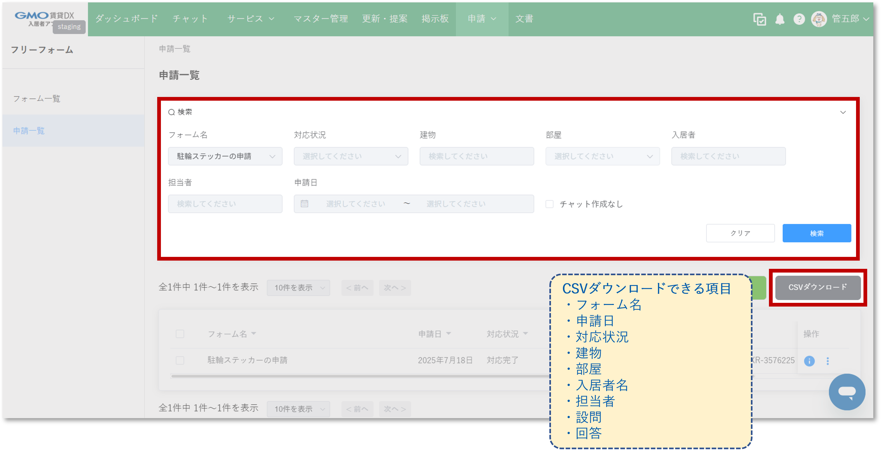Click the help question mark icon
Image resolution: width=881 pixels, height=450 pixels.
point(799,19)
